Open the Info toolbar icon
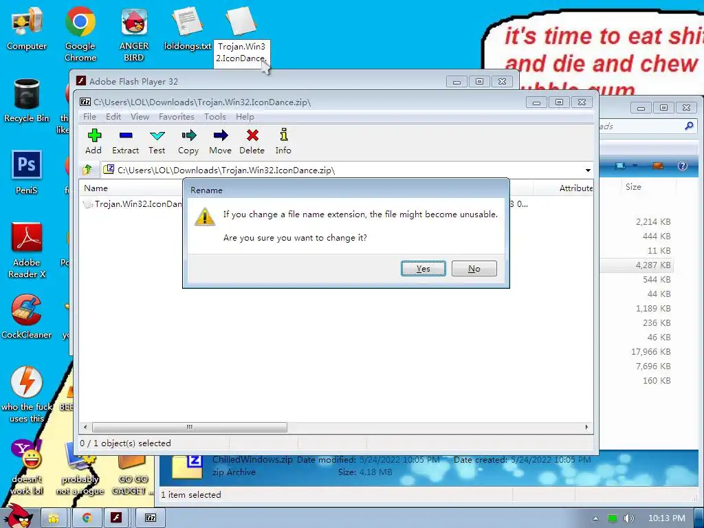Image resolution: width=704 pixels, height=528 pixels. (x=283, y=142)
